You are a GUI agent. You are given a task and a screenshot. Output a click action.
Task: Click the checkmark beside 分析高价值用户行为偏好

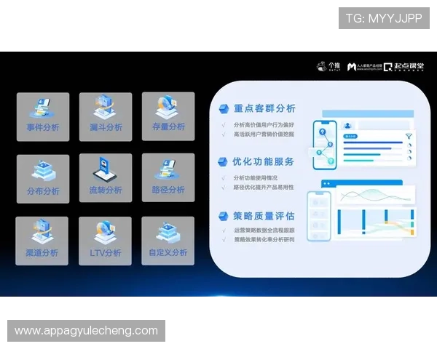[x=222, y=124]
